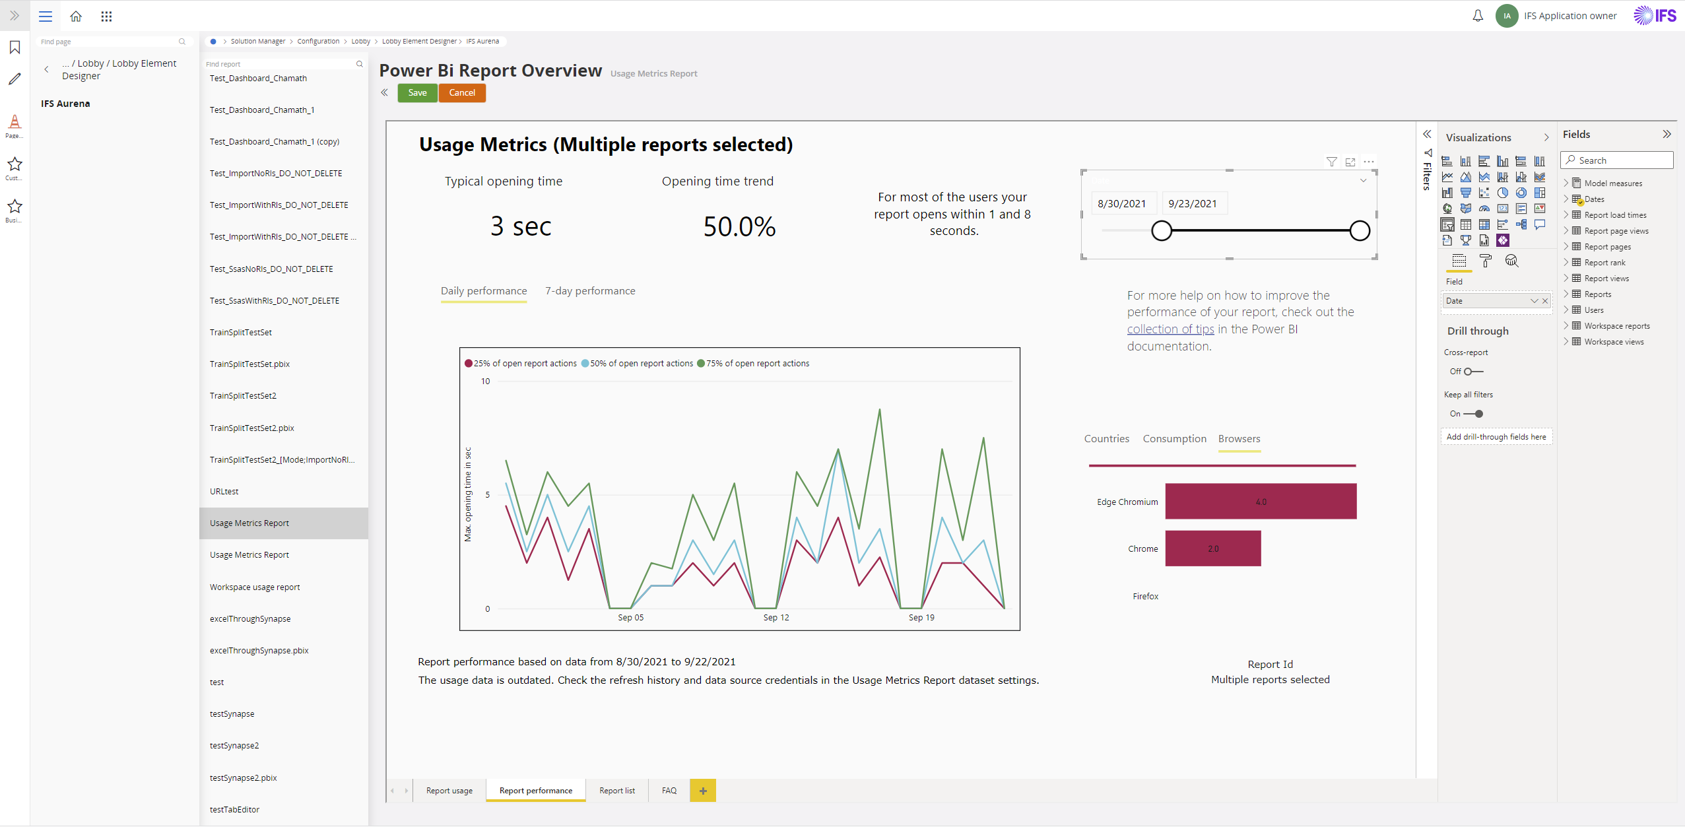Open the hamburger navigation menu
1685x827 pixels.
tap(45, 16)
